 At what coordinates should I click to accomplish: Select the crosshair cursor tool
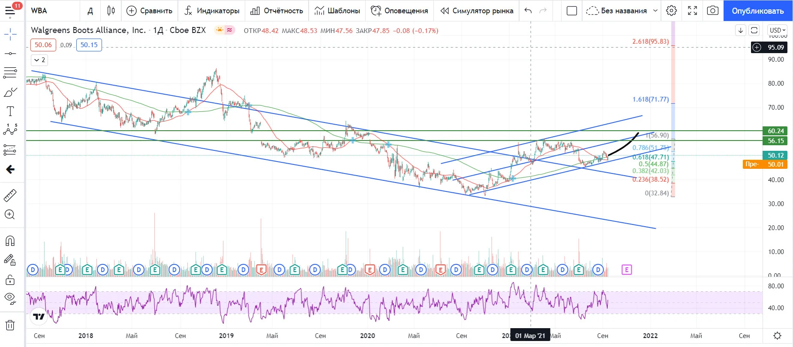(10, 34)
